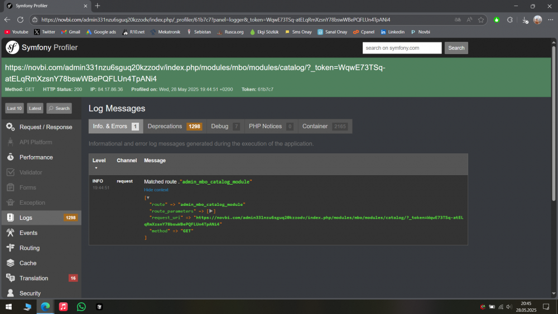
Task: Open browser downloads icon
Action: (525, 20)
